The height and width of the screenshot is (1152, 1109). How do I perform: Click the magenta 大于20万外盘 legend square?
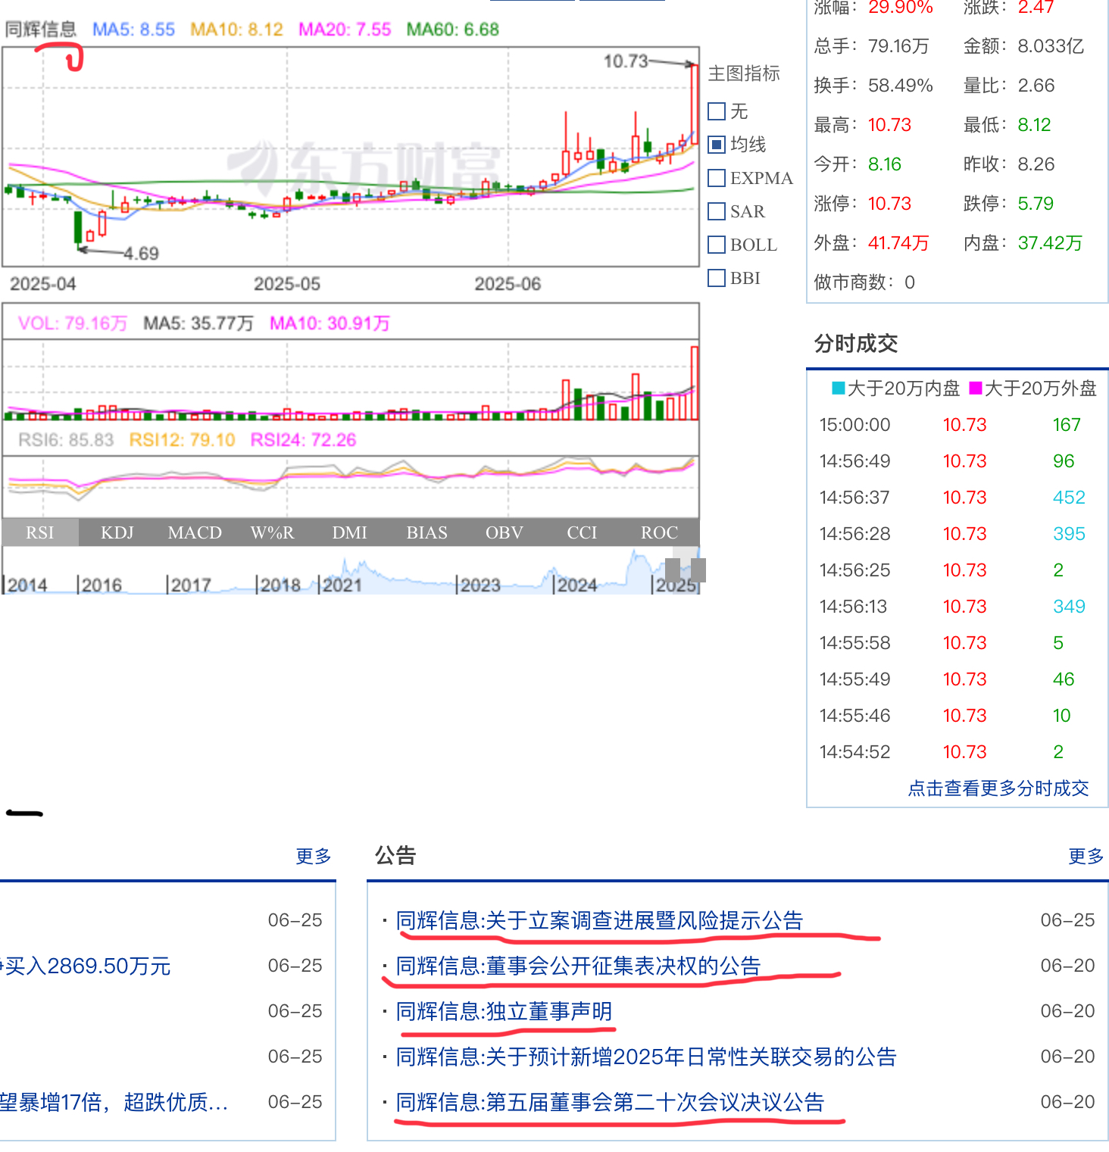click(976, 389)
